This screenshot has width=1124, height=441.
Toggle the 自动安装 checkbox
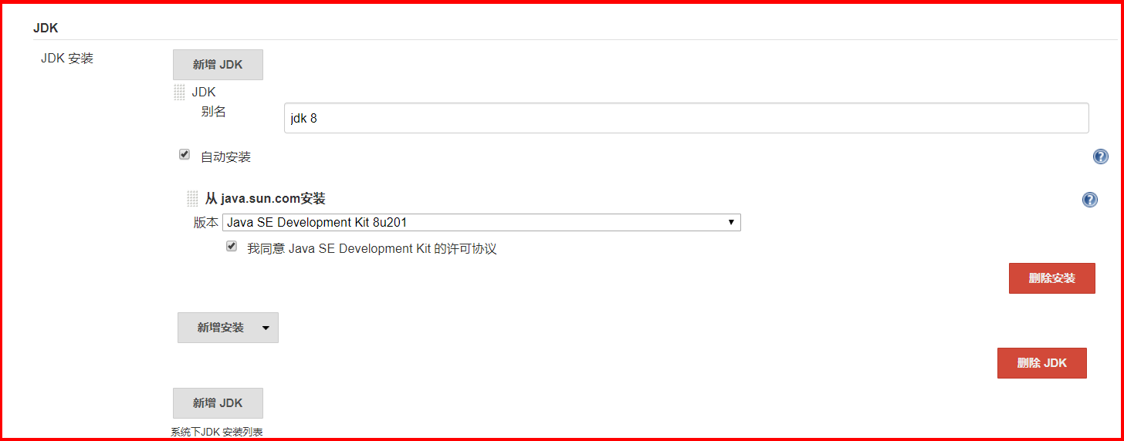(185, 154)
